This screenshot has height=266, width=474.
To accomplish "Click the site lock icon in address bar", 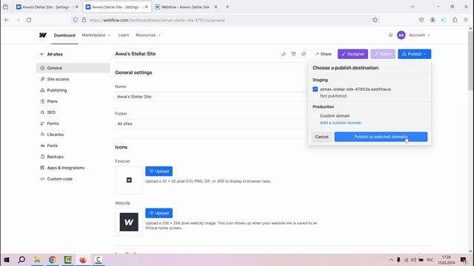I will pyautogui.click(x=84, y=20).
